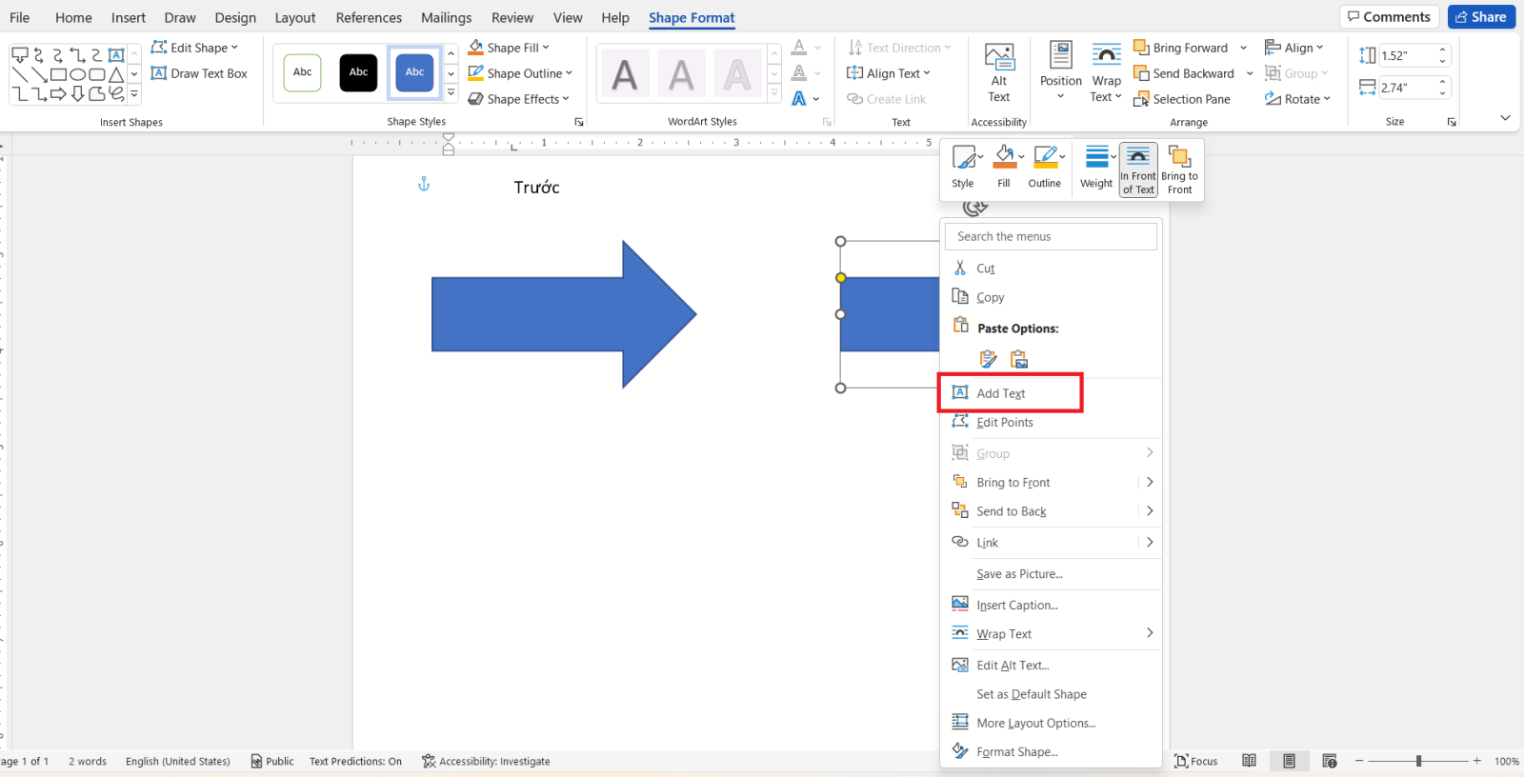
Task: Click Bring Forward in Arrange group
Action: pyautogui.click(x=1181, y=48)
